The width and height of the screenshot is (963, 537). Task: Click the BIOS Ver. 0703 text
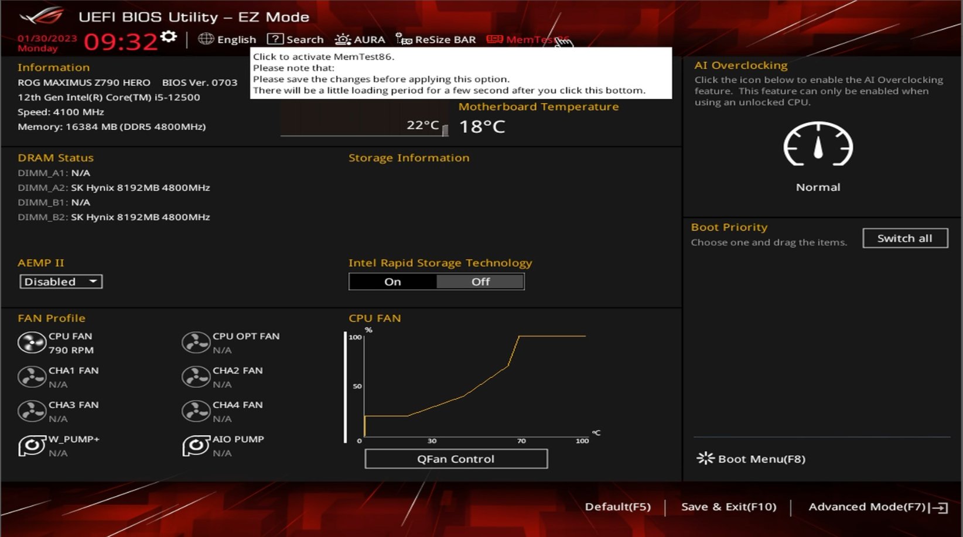(200, 82)
